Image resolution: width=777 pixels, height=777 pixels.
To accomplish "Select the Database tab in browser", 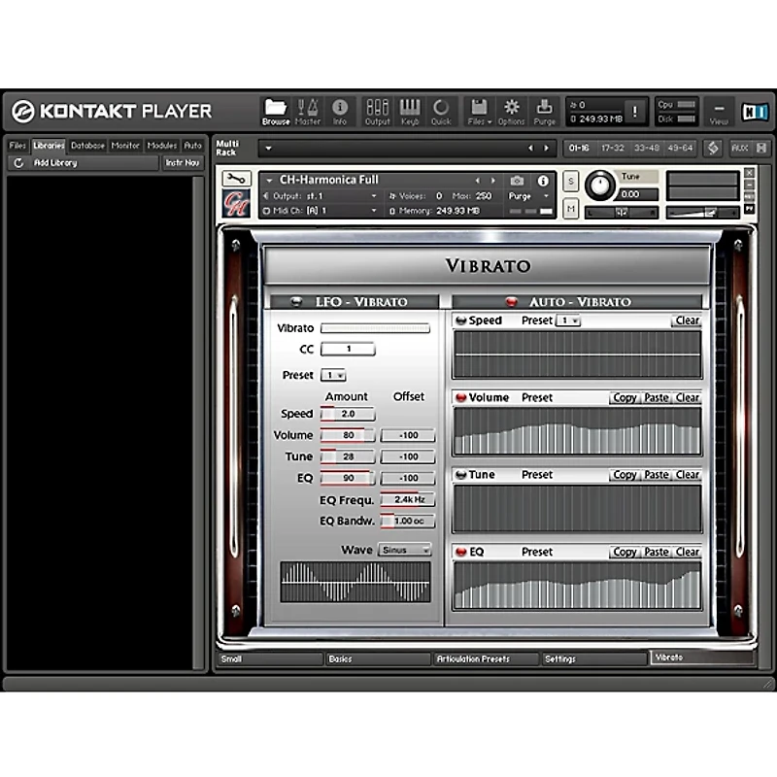I will click(x=87, y=146).
